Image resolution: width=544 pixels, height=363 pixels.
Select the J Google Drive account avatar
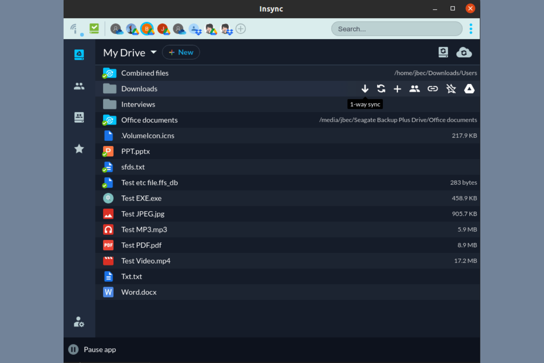coord(163,29)
